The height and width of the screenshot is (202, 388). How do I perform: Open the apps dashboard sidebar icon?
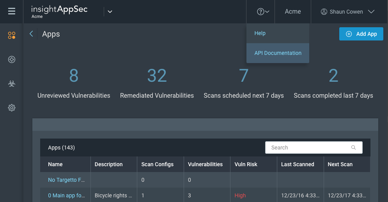click(x=12, y=35)
